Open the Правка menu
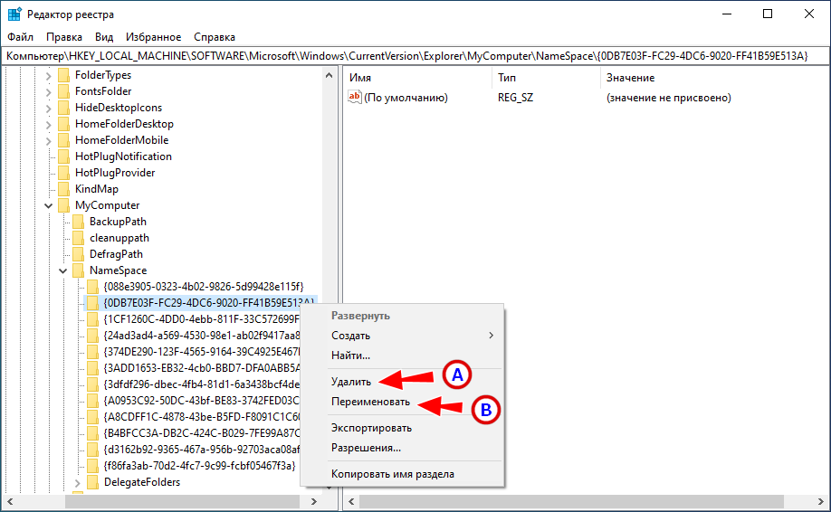Image resolution: width=831 pixels, height=512 pixels. (64, 37)
